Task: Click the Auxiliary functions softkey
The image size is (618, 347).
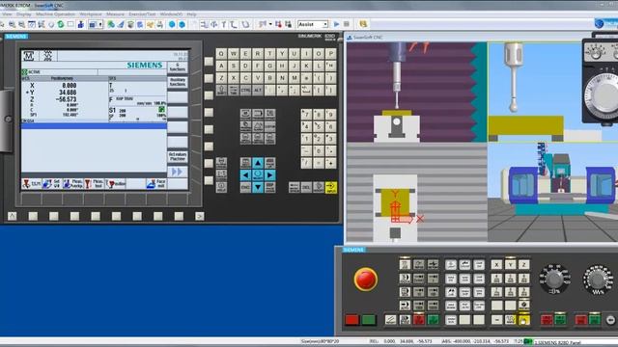Action: tap(178, 82)
